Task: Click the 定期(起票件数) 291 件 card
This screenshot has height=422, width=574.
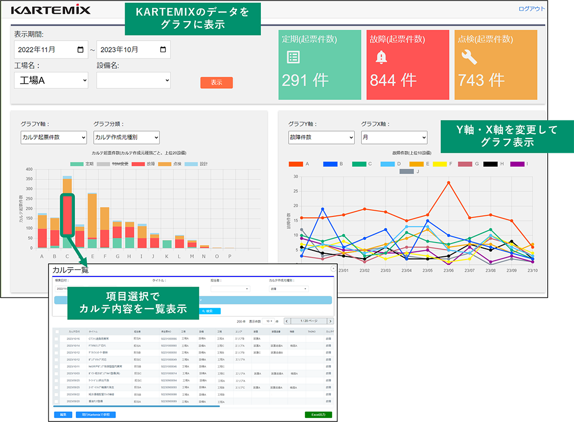Action: click(x=320, y=65)
